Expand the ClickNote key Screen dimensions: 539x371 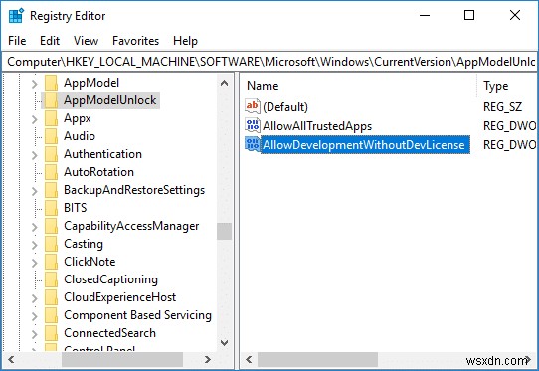coord(34,262)
